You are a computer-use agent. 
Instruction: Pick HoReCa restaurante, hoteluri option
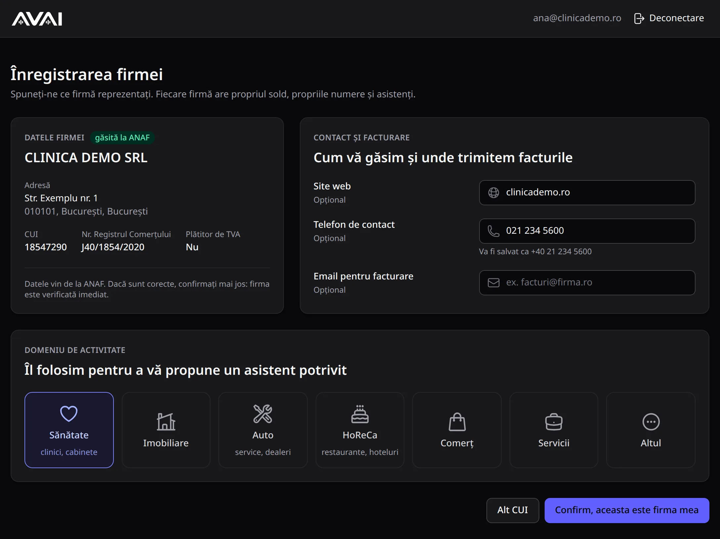pos(360,430)
